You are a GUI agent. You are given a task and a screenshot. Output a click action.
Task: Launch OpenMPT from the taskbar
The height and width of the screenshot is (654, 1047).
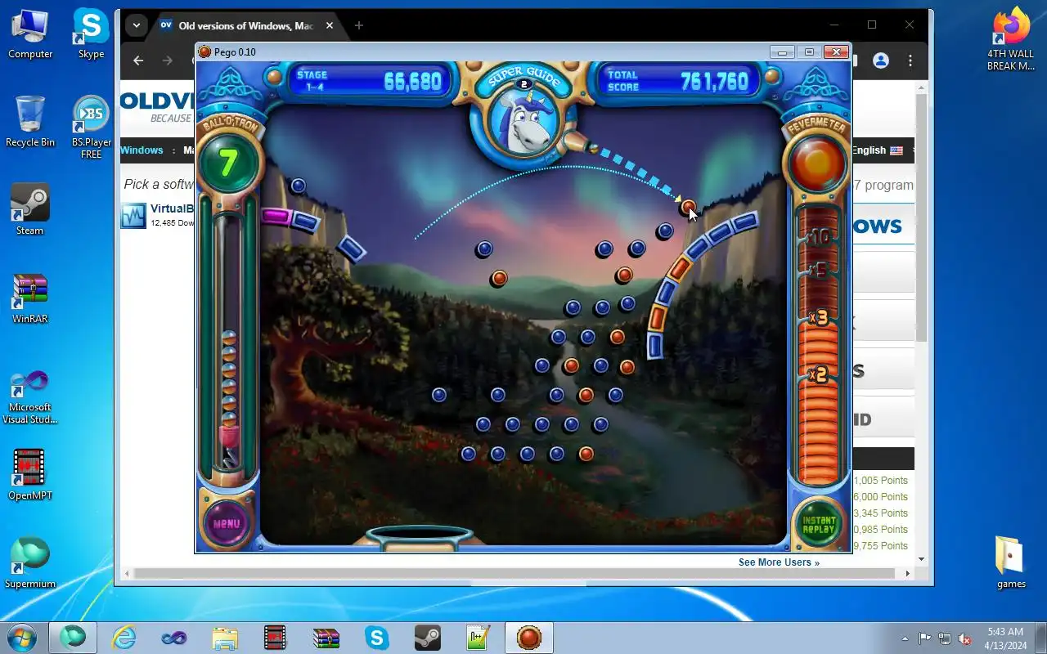click(x=276, y=638)
